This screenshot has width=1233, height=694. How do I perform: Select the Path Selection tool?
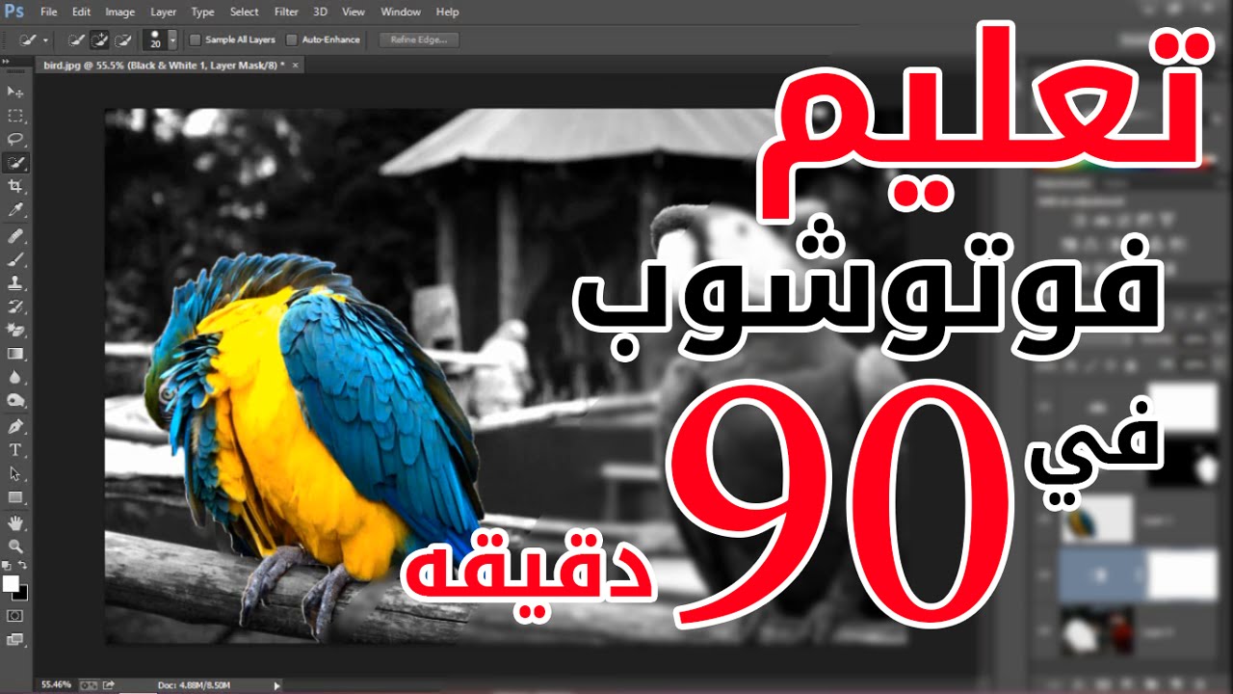(x=15, y=474)
